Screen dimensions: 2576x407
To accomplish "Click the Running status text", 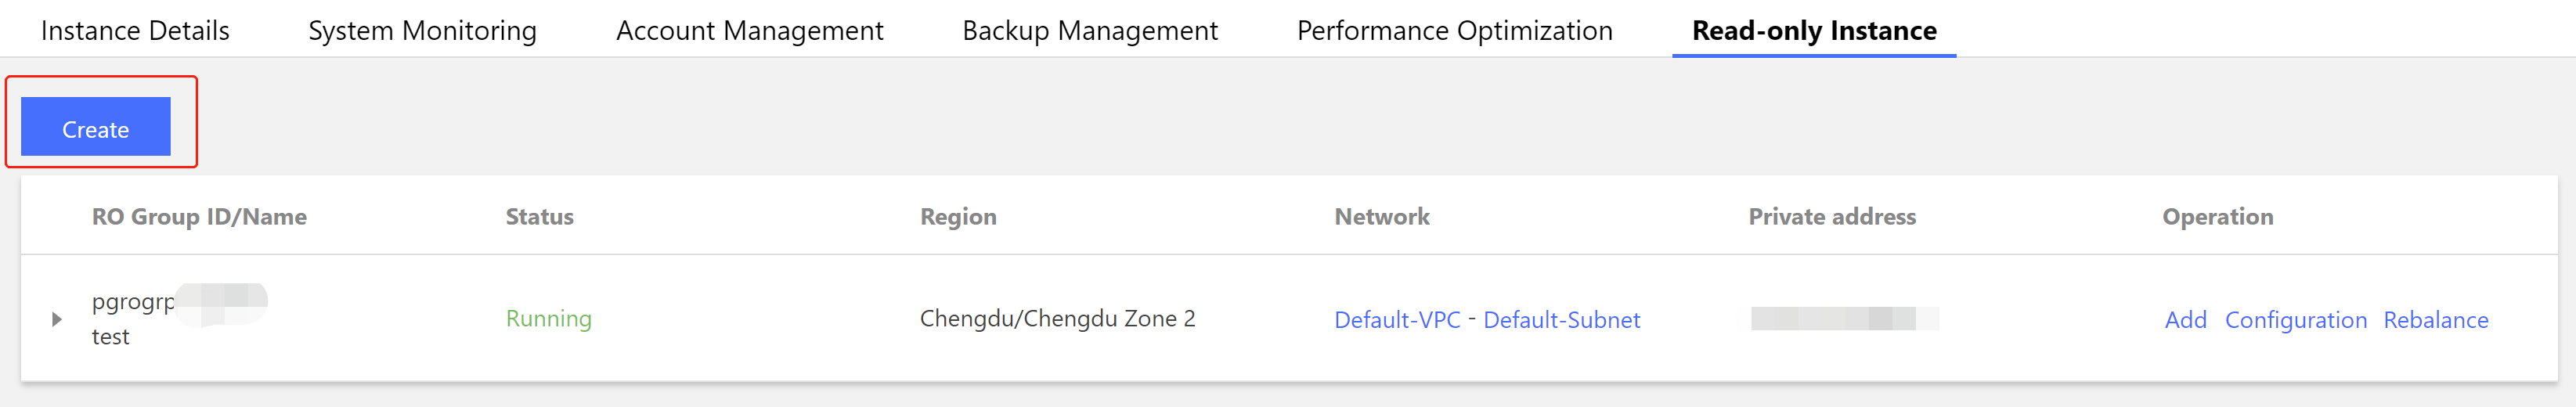I will (548, 319).
